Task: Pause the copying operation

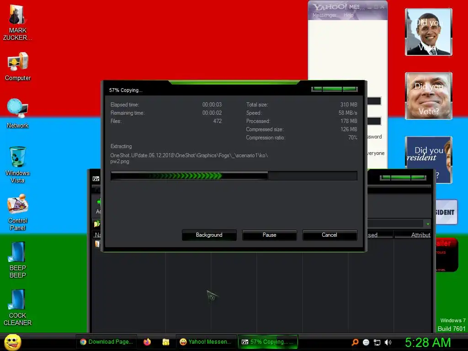Action: 269,235
